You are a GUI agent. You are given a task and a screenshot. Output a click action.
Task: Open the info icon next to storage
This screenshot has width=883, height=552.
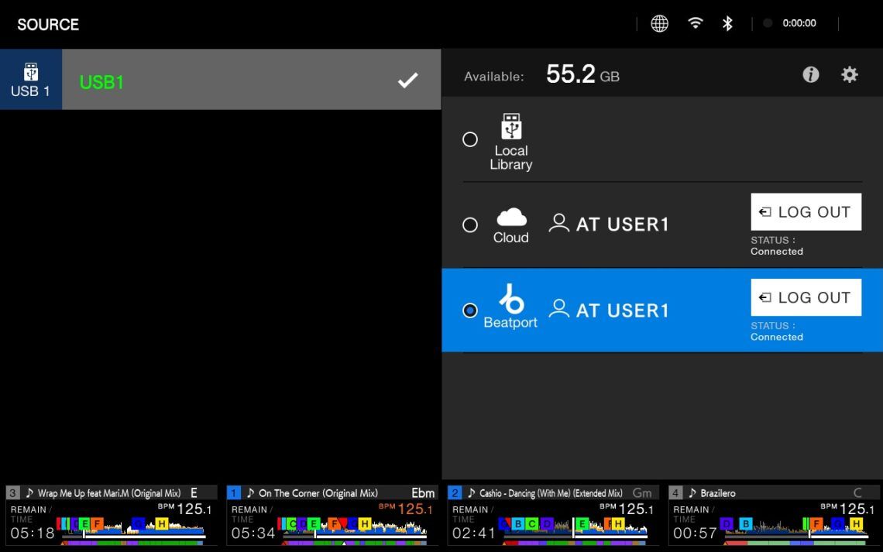(x=810, y=75)
